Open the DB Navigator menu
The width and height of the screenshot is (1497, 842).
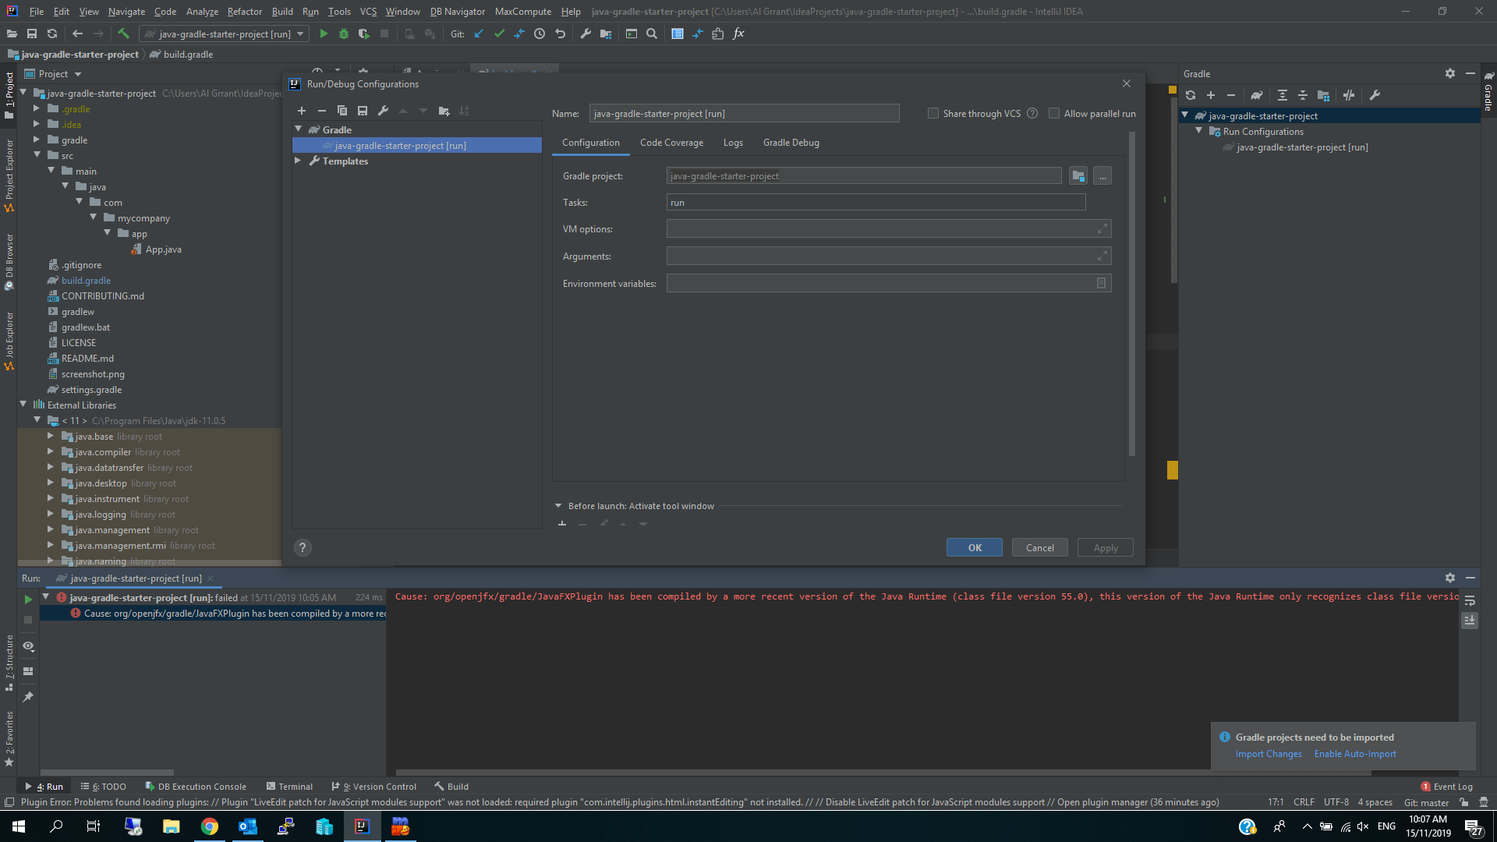457,12
